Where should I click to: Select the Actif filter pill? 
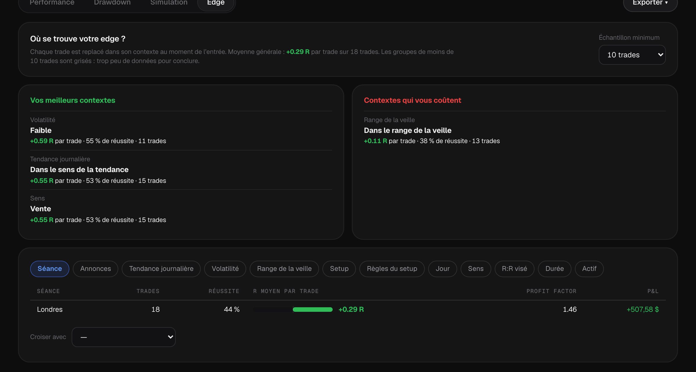(589, 269)
